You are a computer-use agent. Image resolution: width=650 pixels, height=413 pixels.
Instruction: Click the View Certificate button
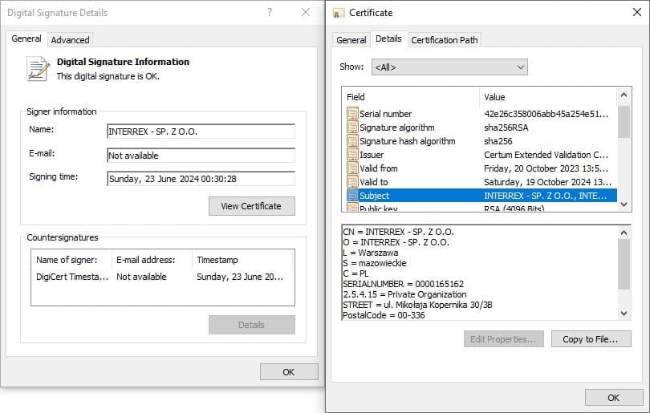(252, 206)
